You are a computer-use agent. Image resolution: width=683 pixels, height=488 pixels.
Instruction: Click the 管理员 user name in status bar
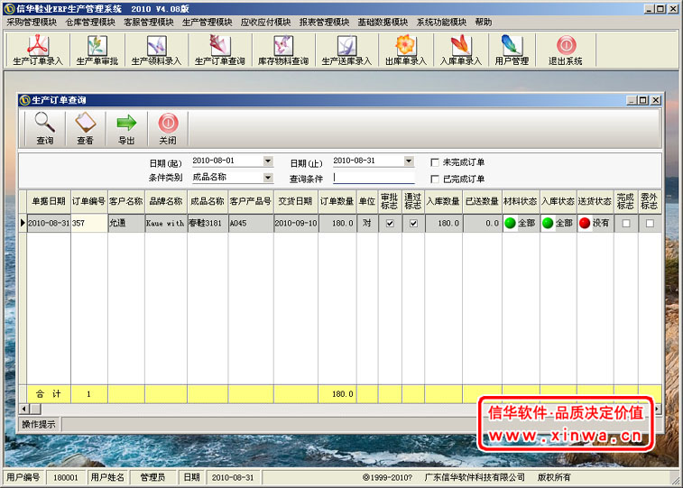coord(152,477)
